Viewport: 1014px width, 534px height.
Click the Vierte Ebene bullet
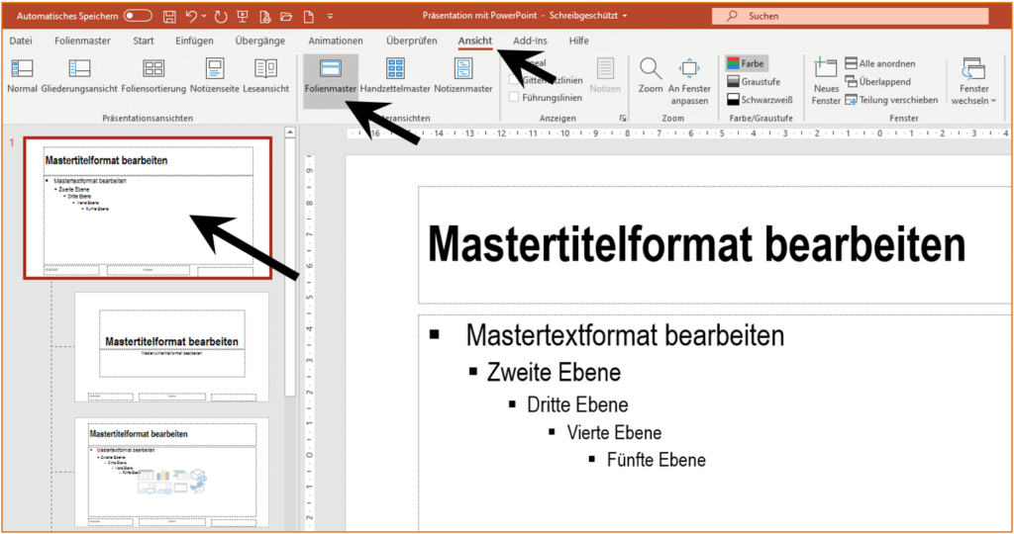614,432
